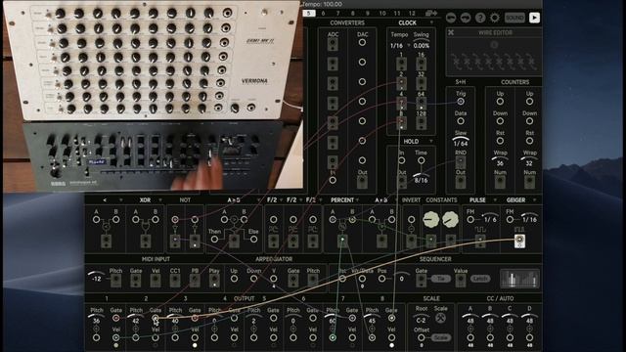Click the Pulse FM input
This screenshot has height=352, width=626.
pyautogui.click(x=470, y=219)
